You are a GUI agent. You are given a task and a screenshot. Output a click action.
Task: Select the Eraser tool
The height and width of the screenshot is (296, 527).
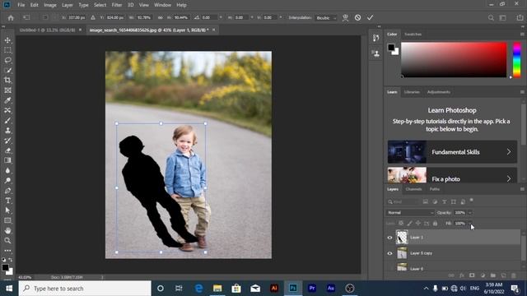[x=7, y=150]
